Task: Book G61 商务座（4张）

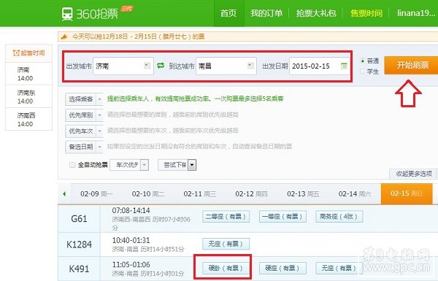Action: (x=339, y=216)
